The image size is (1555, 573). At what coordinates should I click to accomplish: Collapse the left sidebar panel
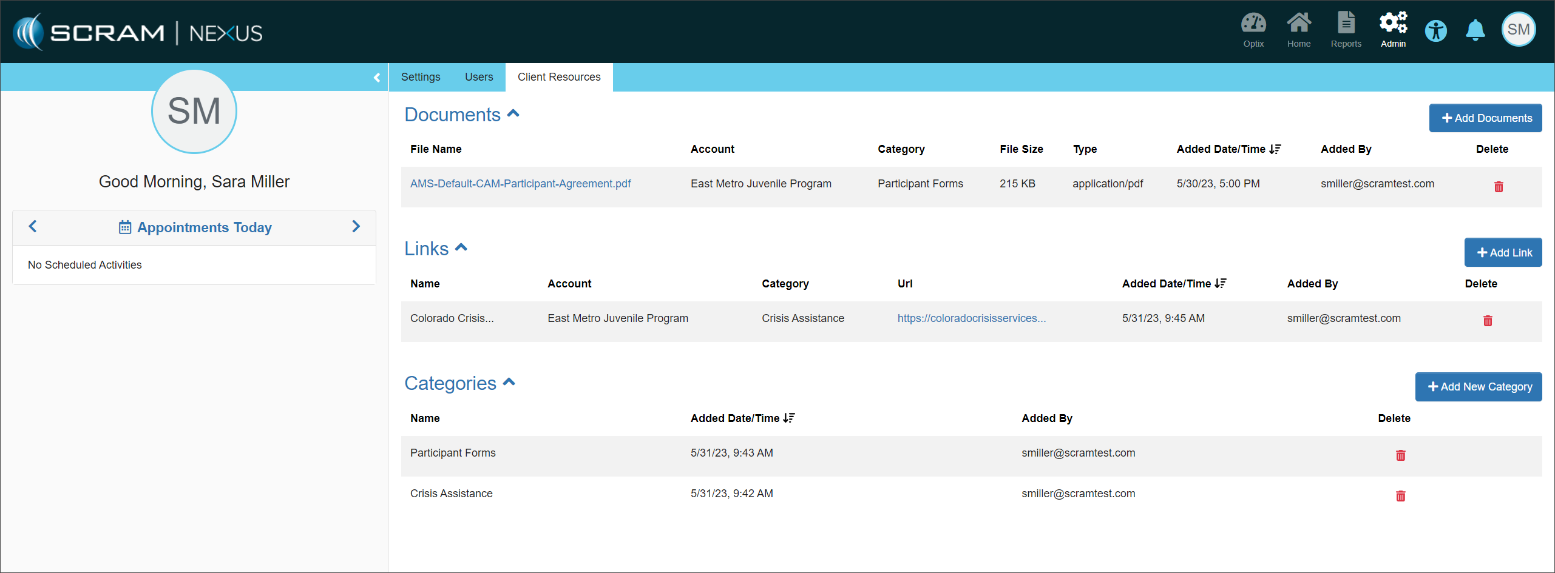tap(376, 78)
